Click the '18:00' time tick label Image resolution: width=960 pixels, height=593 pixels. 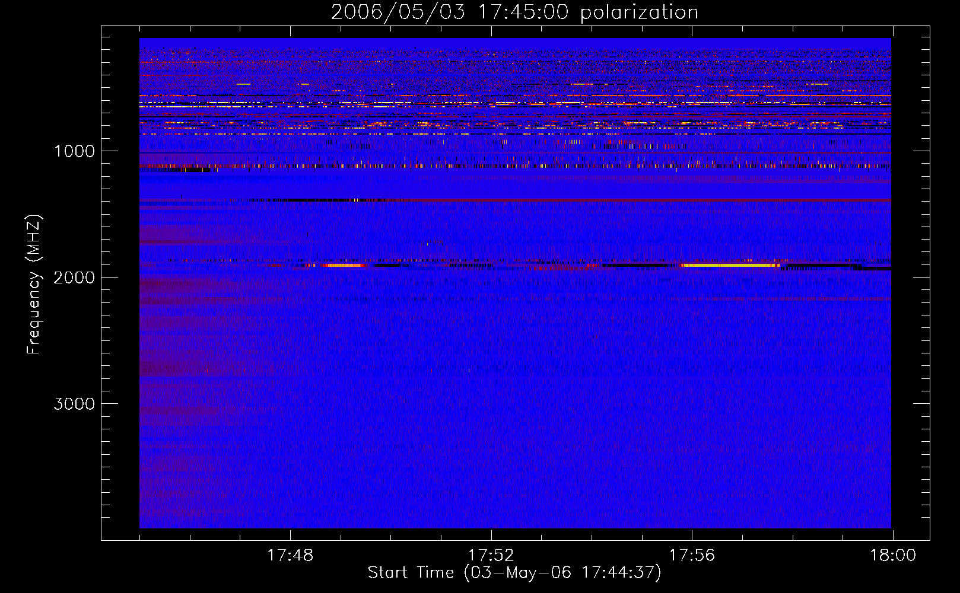coord(893,556)
